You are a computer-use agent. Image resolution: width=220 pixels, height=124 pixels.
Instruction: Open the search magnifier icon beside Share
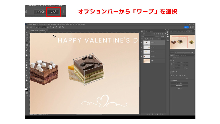(190, 27)
